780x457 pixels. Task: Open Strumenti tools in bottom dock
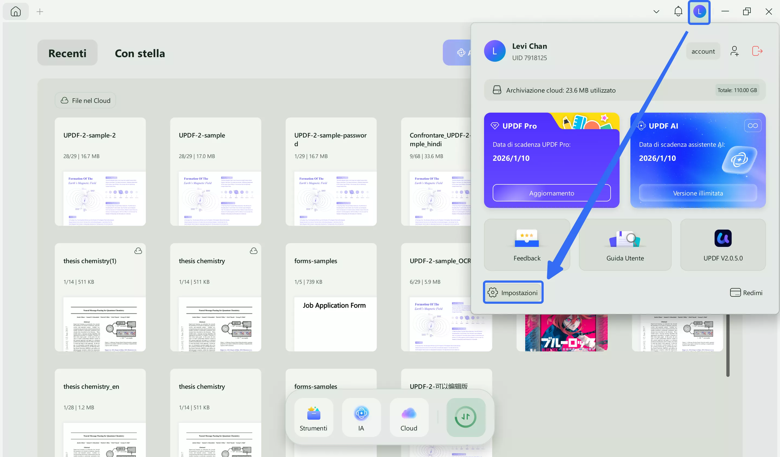click(313, 417)
